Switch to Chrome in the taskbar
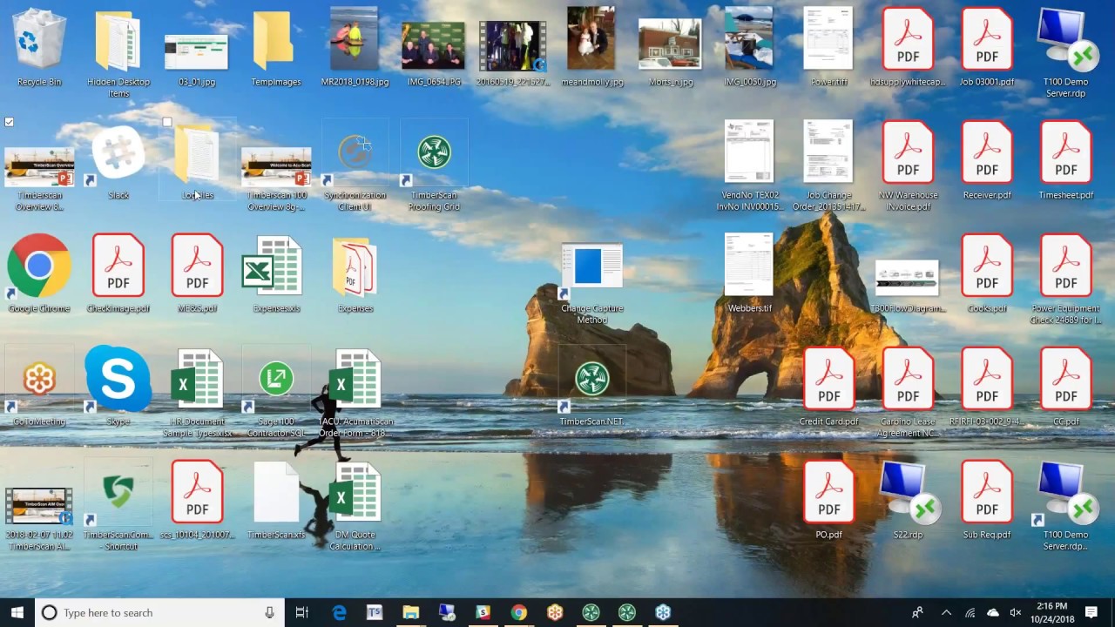This screenshot has width=1115, height=627. (x=518, y=612)
